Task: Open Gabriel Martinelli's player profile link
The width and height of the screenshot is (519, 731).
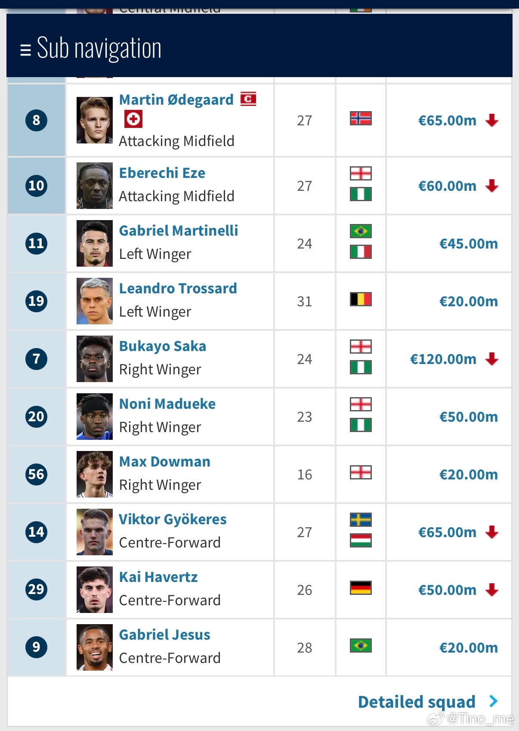Action: [x=178, y=231]
